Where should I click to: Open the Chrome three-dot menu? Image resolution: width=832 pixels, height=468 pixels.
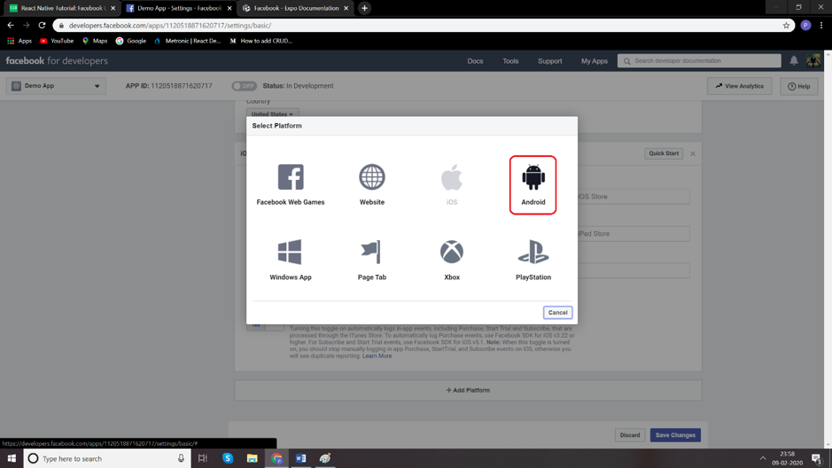[x=821, y=25]
